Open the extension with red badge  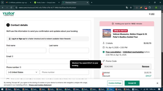click(145, 8)
